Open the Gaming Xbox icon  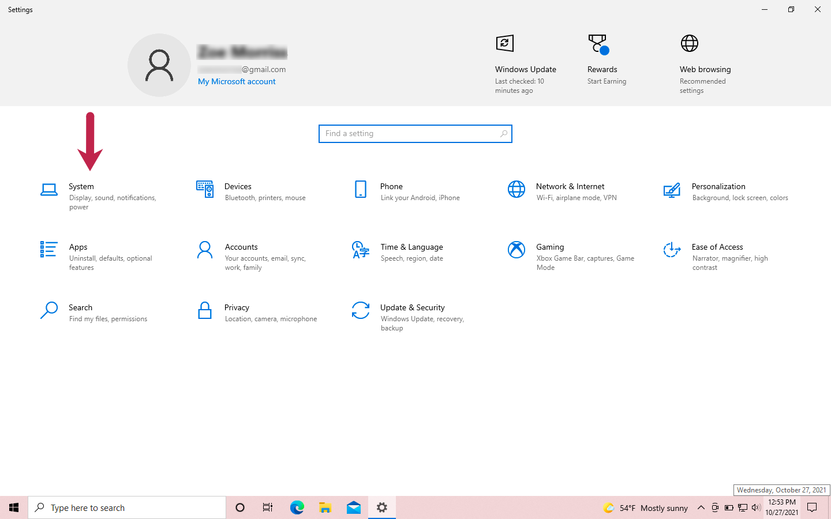click(516, 250)
